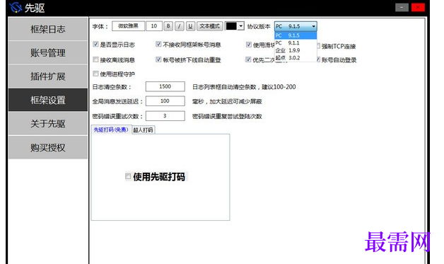Toggle the 优先二次 checkbox
The height and width of the screenshot is (264, 444).
(248, 59)
